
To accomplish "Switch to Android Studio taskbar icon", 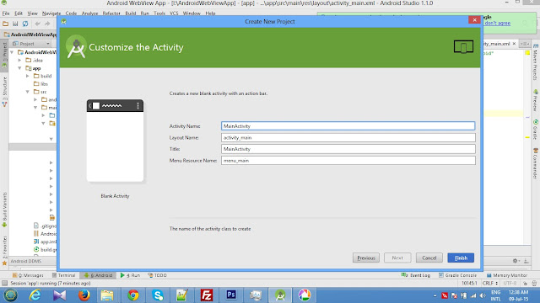I will (280, 295).
